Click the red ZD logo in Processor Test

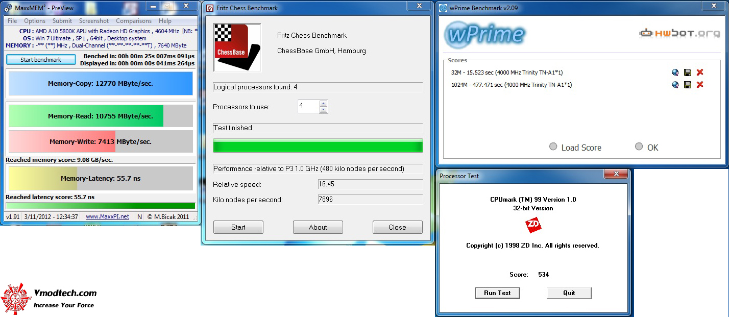(x=533, y=225)
